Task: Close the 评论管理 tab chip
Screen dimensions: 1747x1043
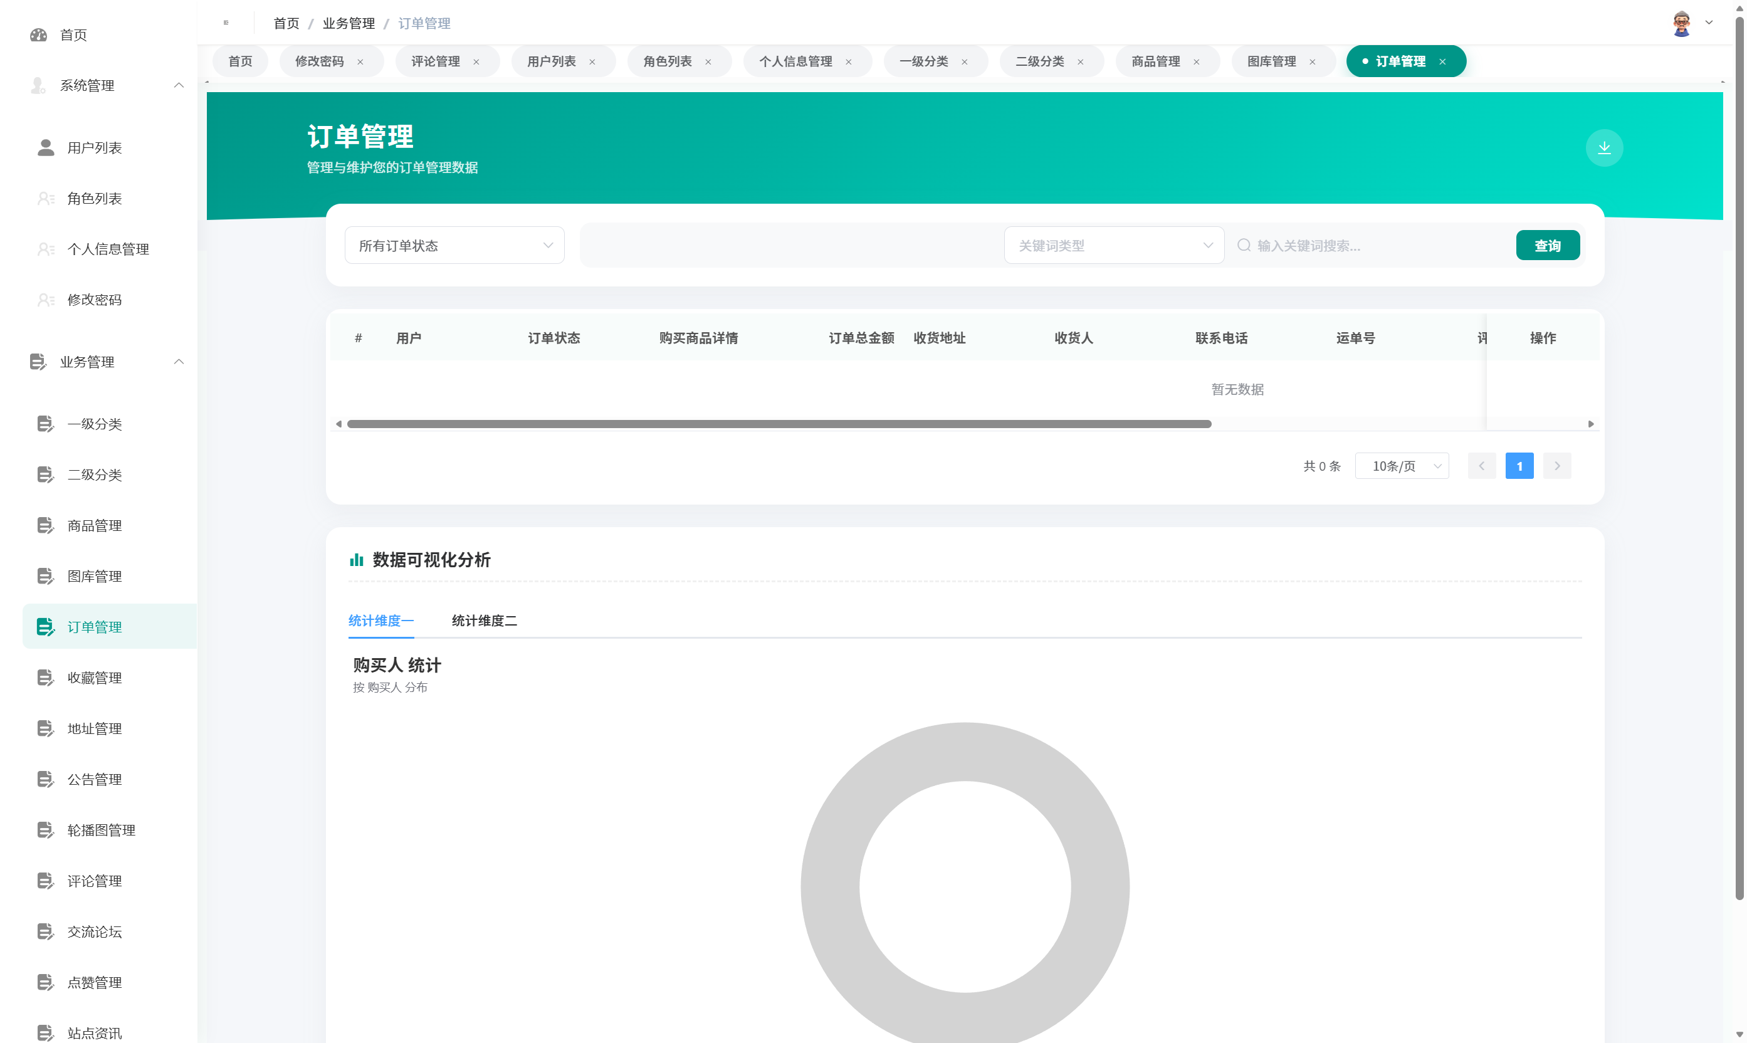Action: pyautogui.click(x=476, y=61)
